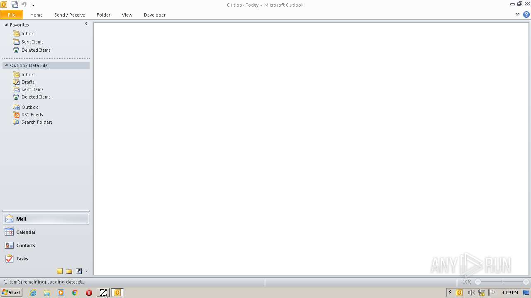
Task: Click the status text 'Loading dataset...'
Action: tap(66, 282)
